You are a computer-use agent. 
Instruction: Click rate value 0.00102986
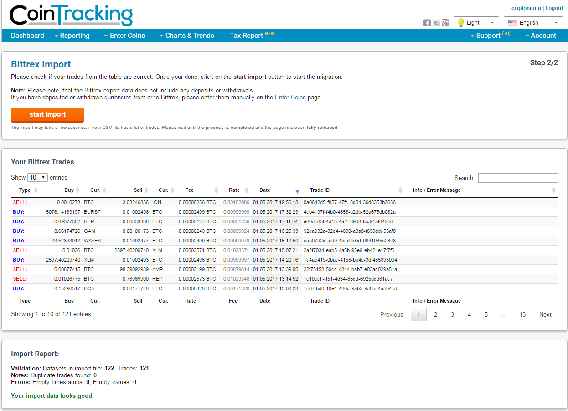click(x=236, y=202)
